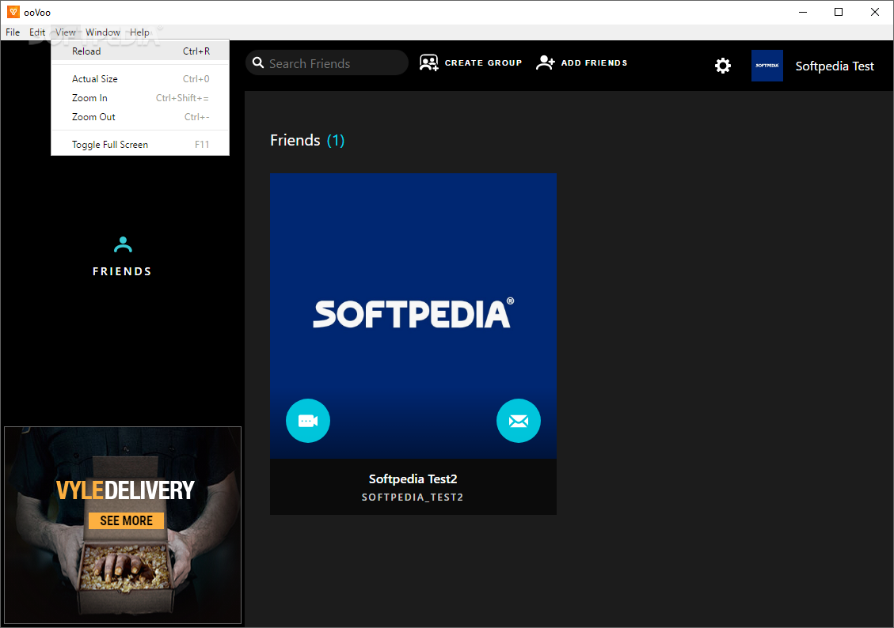Click the ooVoo app logo in title bar
Image resolution: width=894 pixels, height=628 pixels.
(x=13, y=12)
